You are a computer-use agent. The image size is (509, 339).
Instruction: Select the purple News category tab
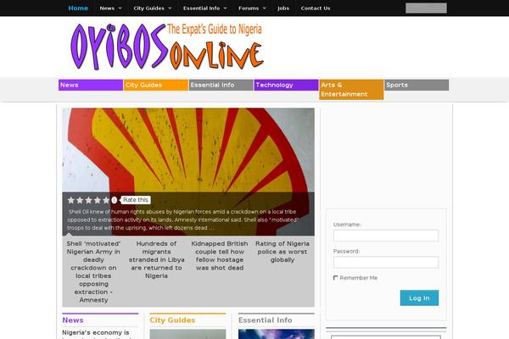91,85
